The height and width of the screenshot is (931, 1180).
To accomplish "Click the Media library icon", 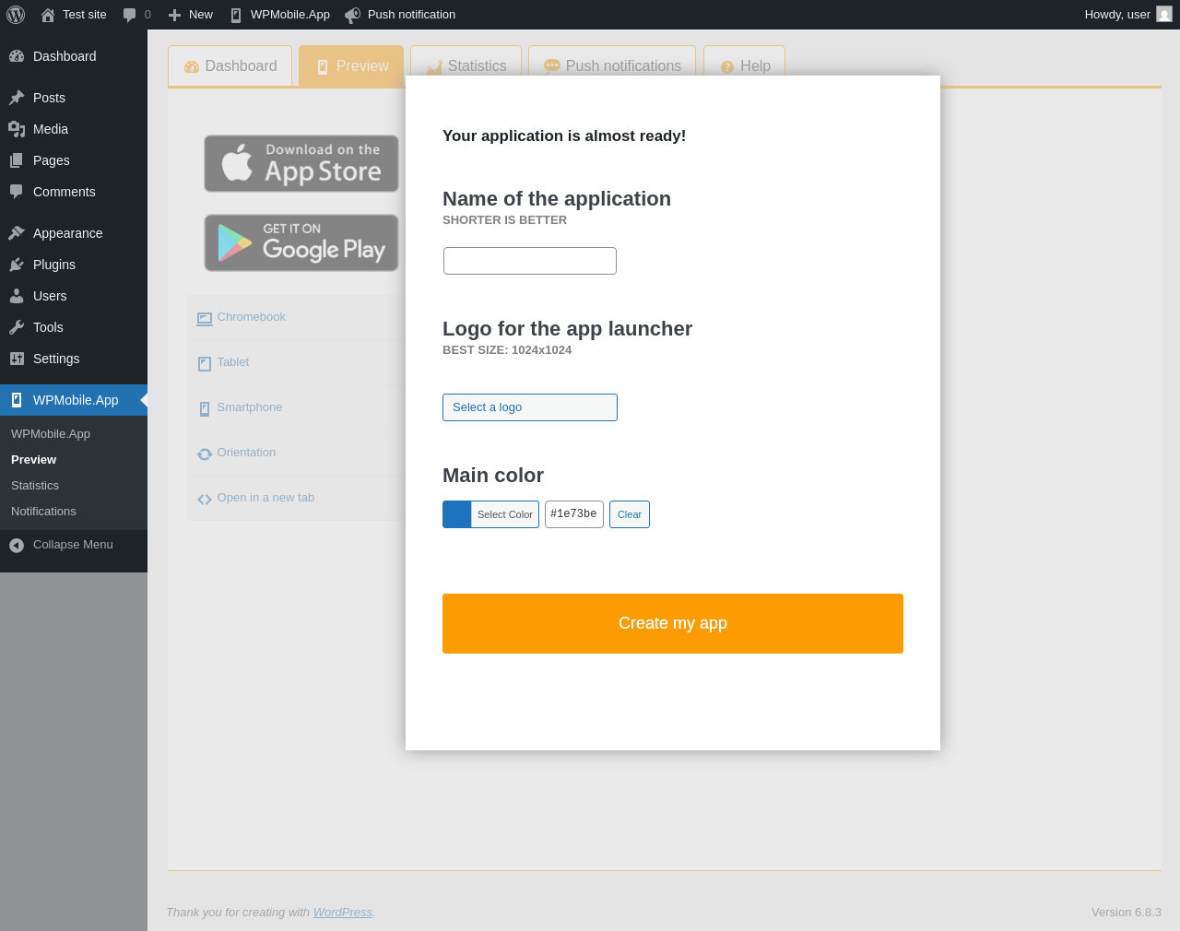I will click(x=17, y=129).
